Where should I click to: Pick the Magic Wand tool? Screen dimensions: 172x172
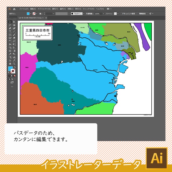tap(10, 25)
